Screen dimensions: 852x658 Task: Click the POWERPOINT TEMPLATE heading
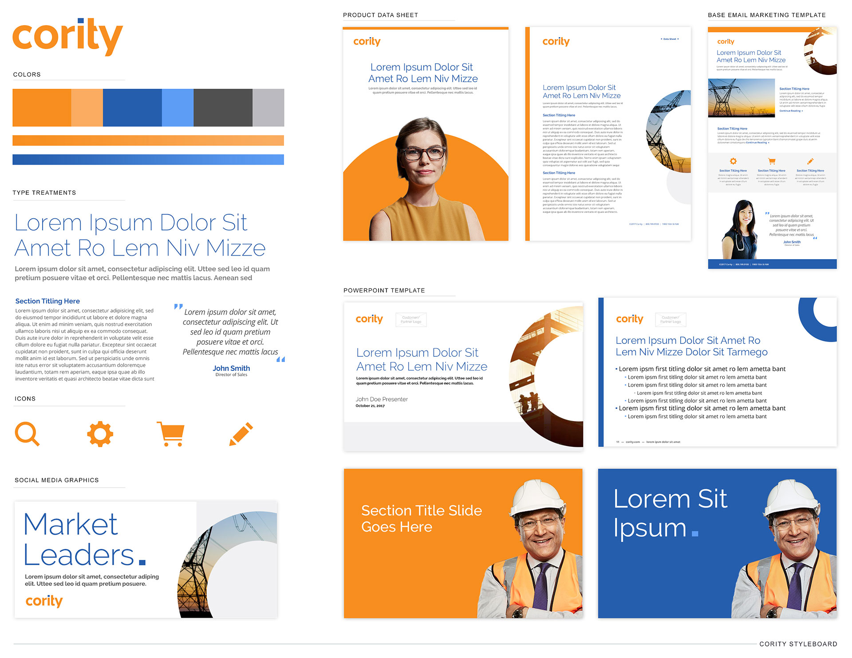click(x=384, y=290)
